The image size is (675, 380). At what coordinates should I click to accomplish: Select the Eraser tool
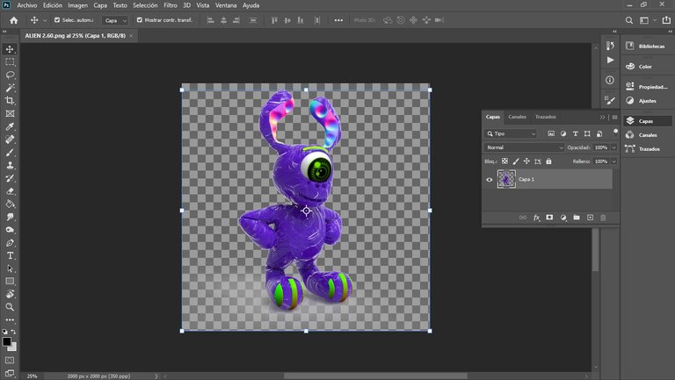point(10,191)
